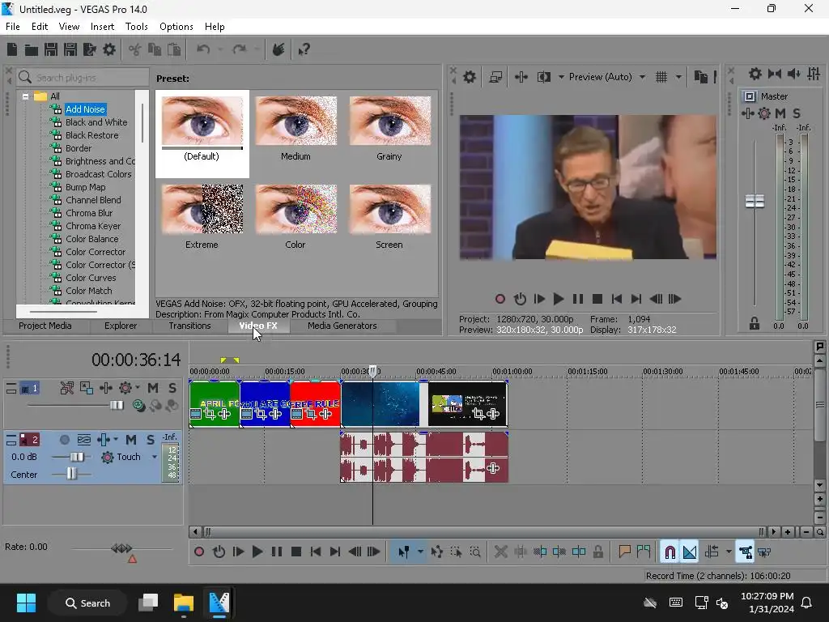
Task: Select Normal Edit tool in timeline toolbar
Action: pyautogui.click(x=404, y=552)
